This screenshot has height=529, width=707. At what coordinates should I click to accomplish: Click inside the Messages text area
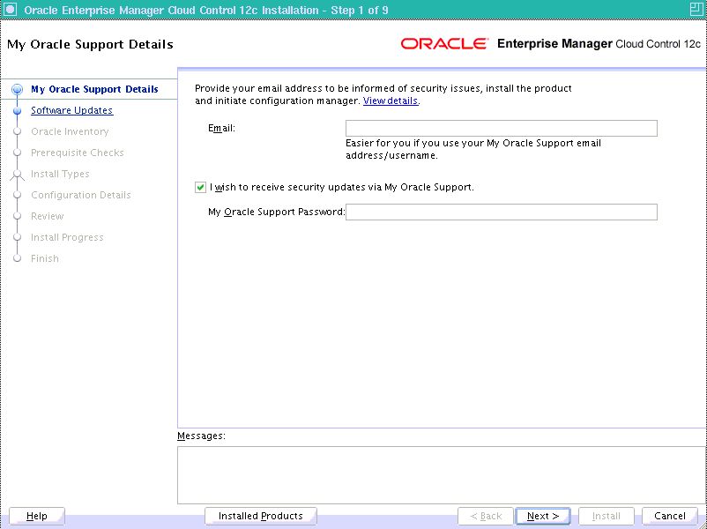coord(441,474)
